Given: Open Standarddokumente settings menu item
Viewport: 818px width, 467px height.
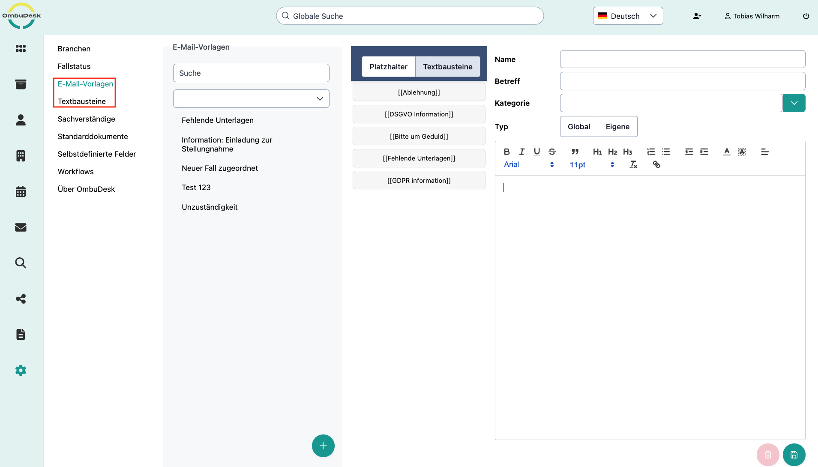Looking at the screenshot, I should (93, 136).
